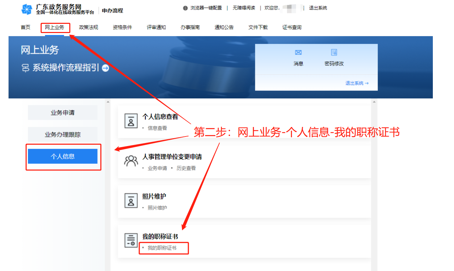Switch to the 网上业务 tab
This screenshot has width=454, height=271.
55,28
